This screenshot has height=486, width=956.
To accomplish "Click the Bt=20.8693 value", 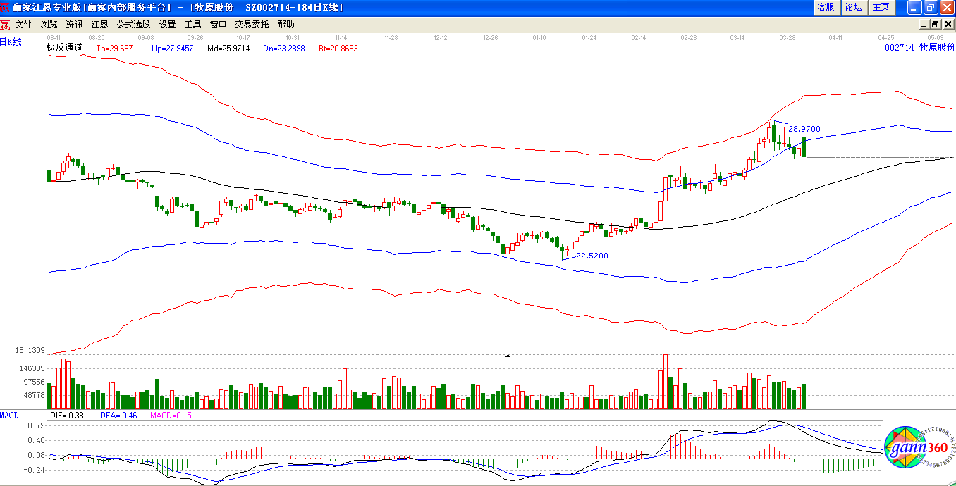I will point(338,49).
